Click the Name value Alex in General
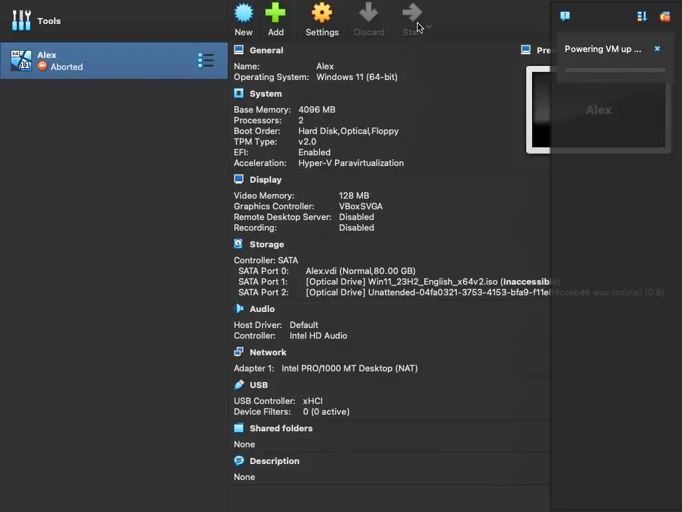This screenshot has width=682, height=512. tap(324, 66)
